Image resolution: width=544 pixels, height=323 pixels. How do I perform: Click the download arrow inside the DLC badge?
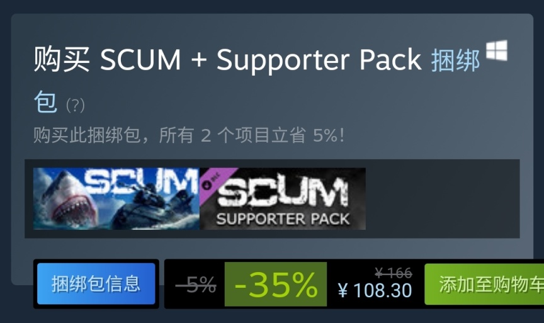[x=207, y=185]
